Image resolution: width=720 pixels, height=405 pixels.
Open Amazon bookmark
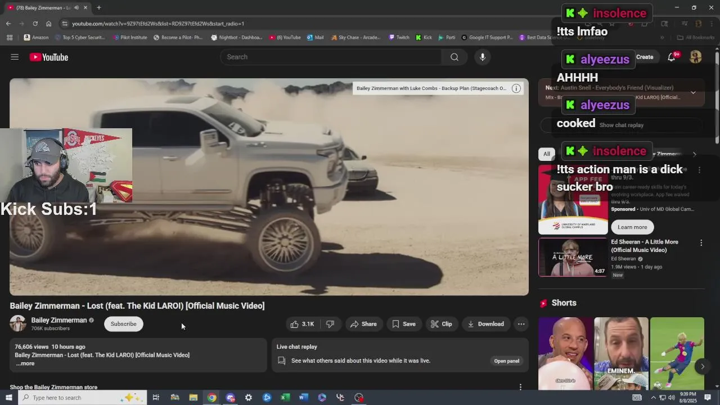pos(36,38)
